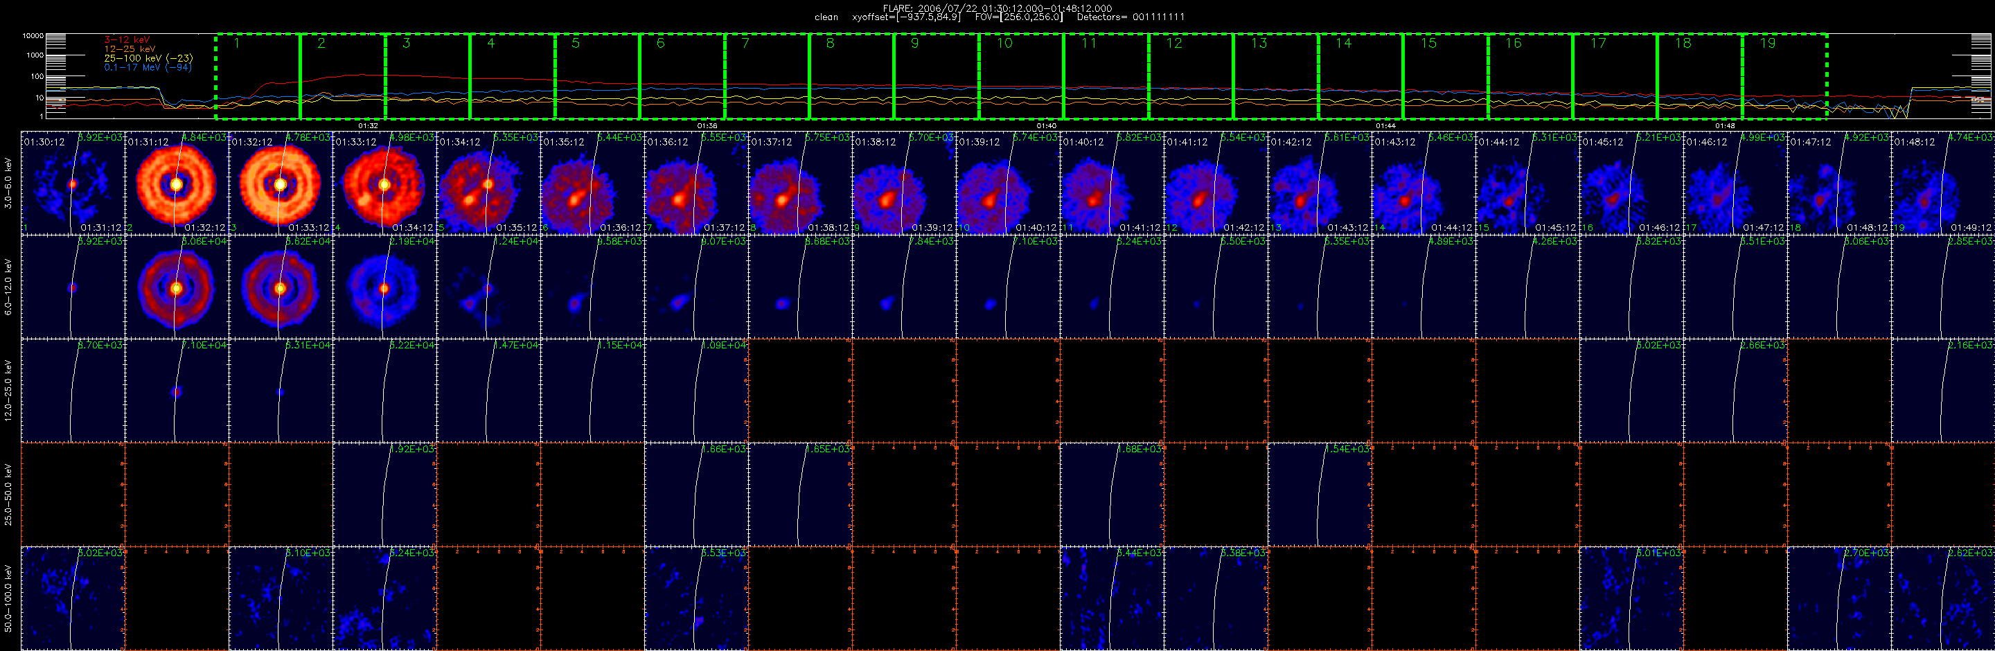Open the 3-6 keV image starting 01:40:12
Screen dimensions: 1995x651
(1111, 183)
